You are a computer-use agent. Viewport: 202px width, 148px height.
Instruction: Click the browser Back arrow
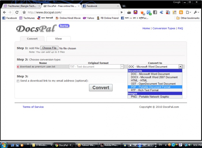[5, 12]
